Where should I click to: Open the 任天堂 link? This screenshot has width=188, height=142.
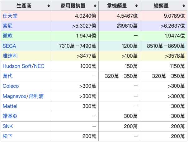click(x=10, y=16)
